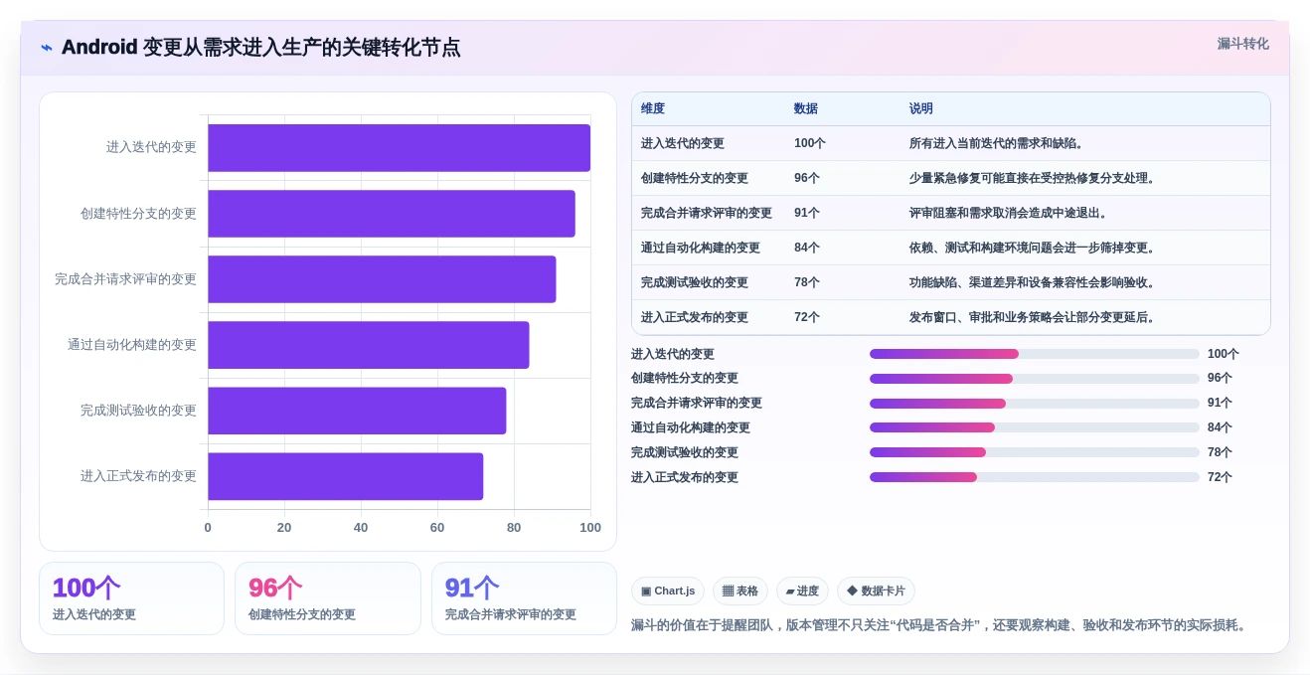Viewport: 1310px width, 675px height.
Task: Click the Android 变更 page title
Action: (261, 48)
